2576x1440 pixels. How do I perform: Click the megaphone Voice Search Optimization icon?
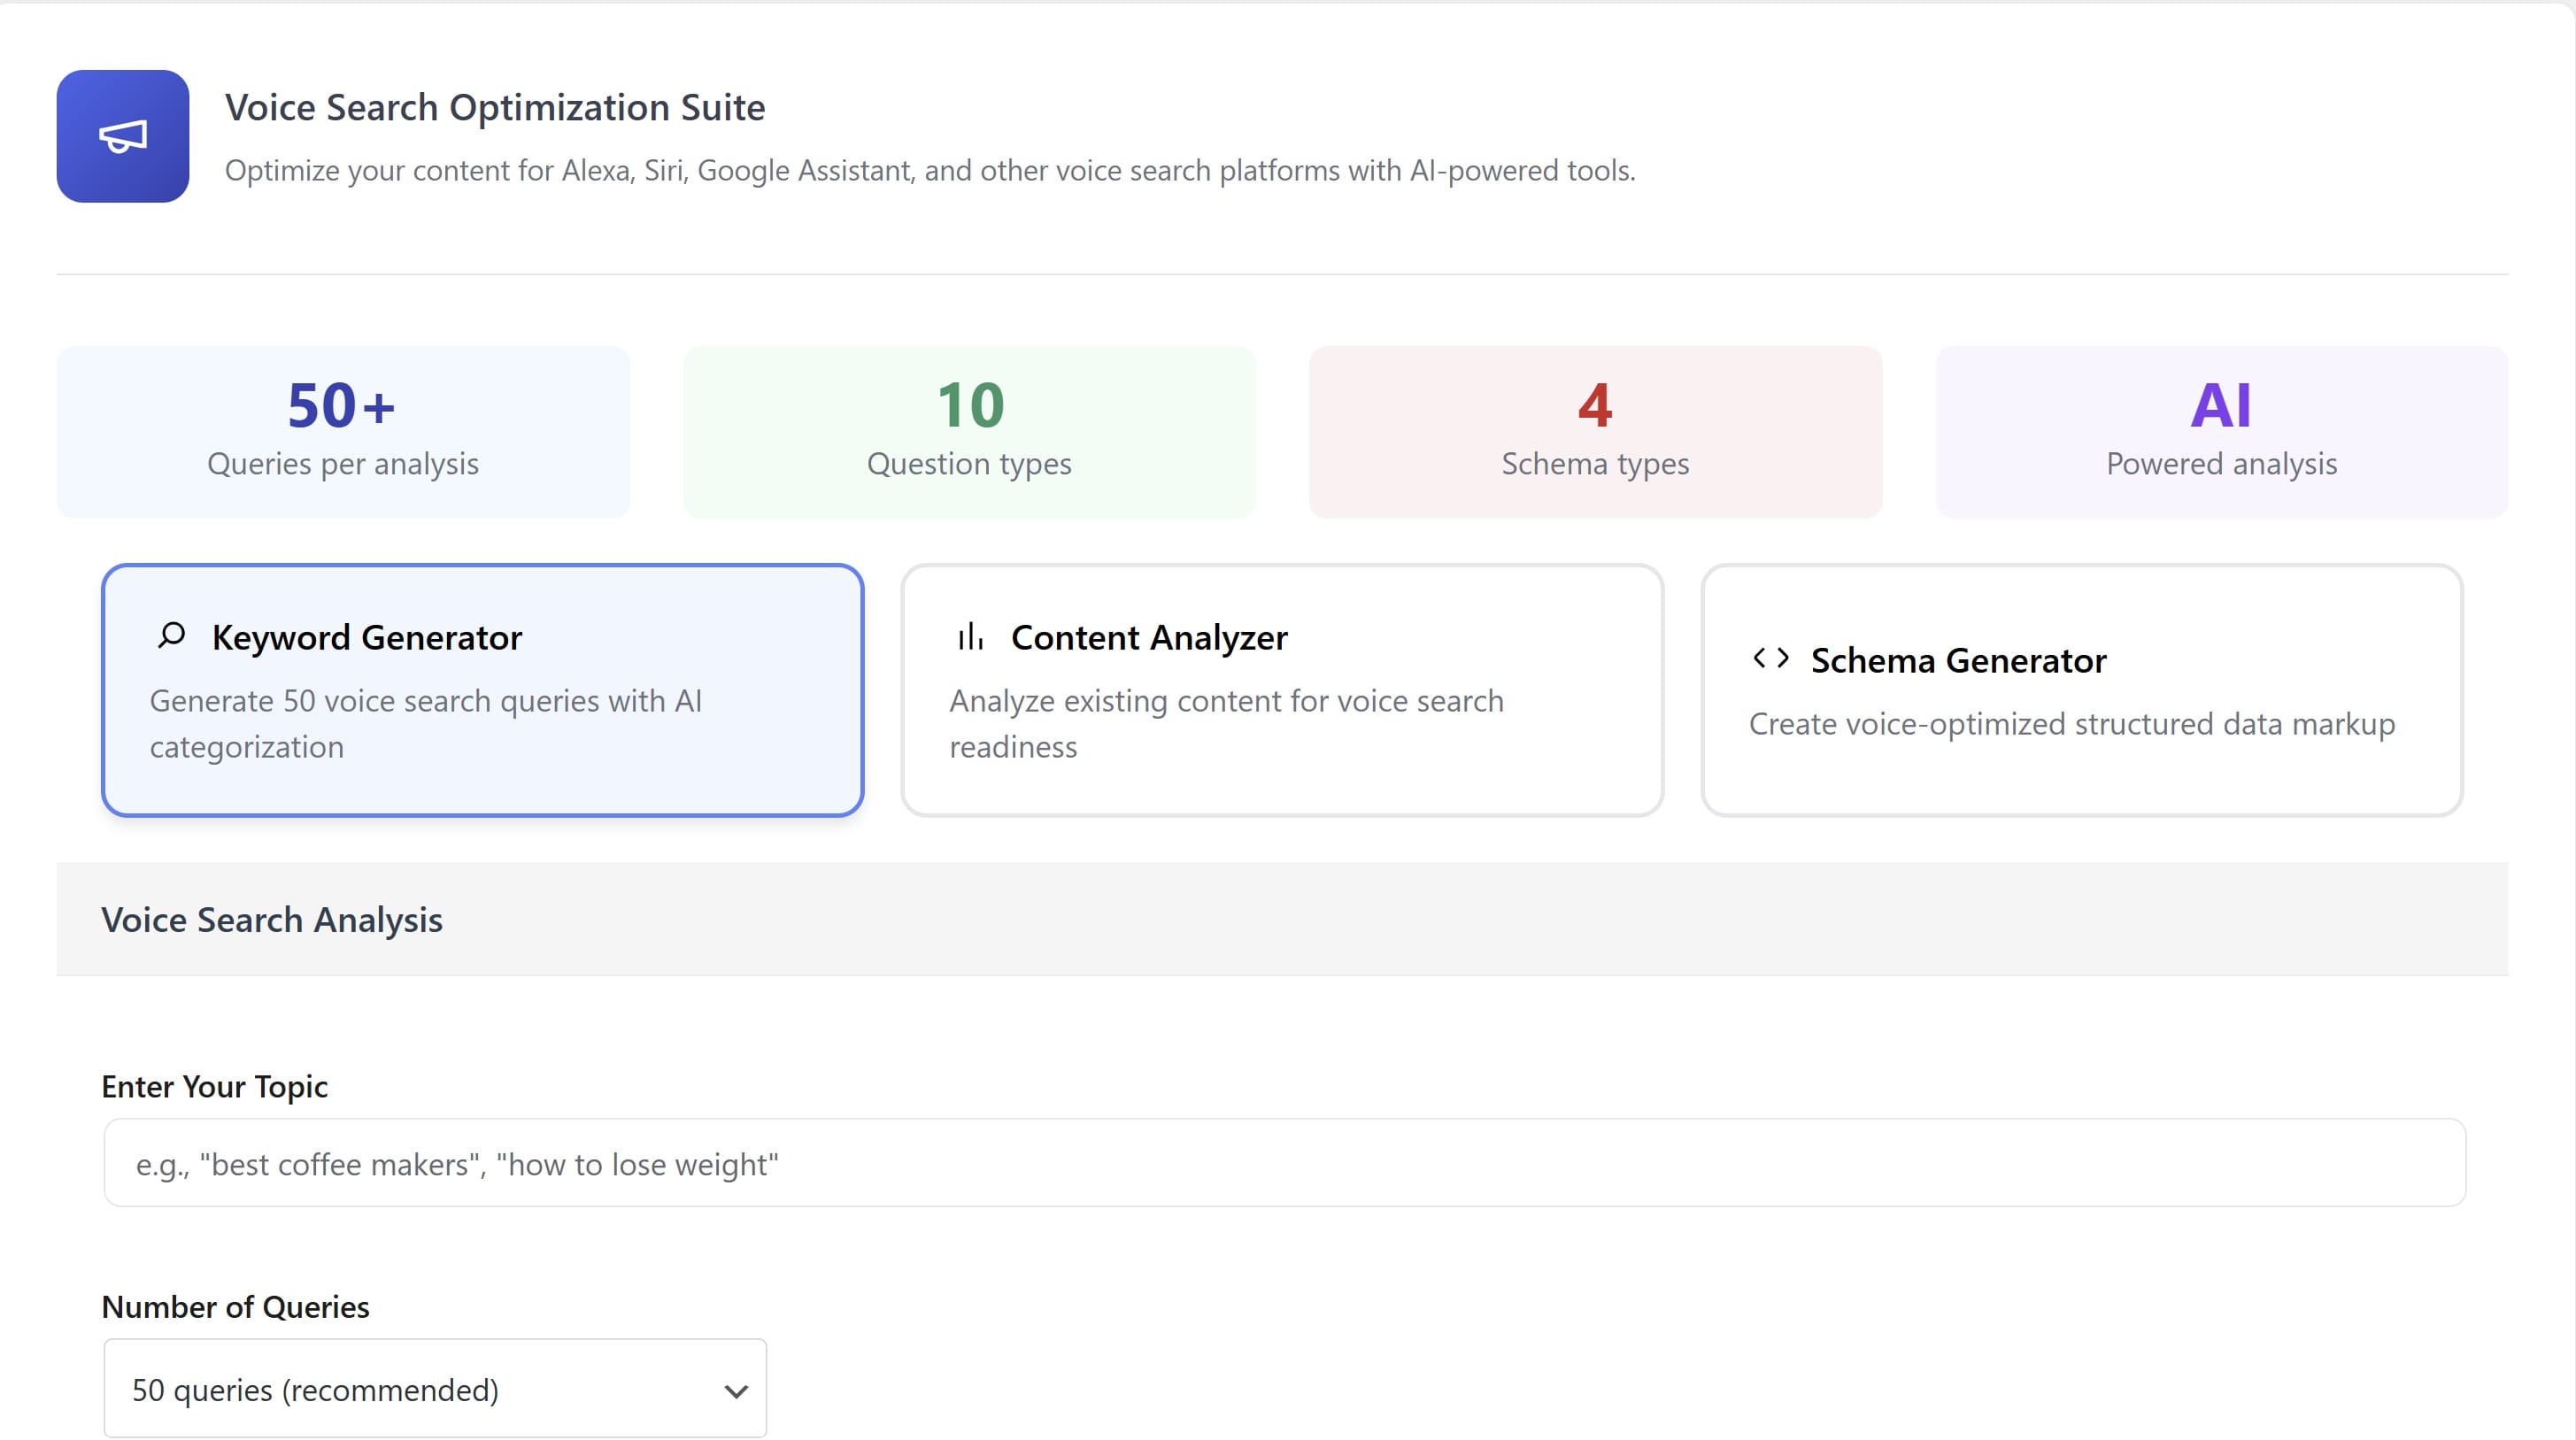(122, 136)
